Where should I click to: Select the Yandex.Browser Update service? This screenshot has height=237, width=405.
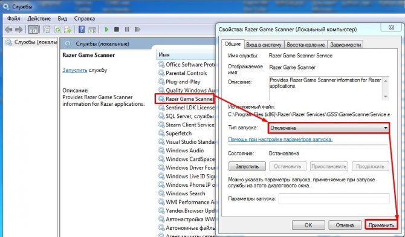click(x=187, y=210)
